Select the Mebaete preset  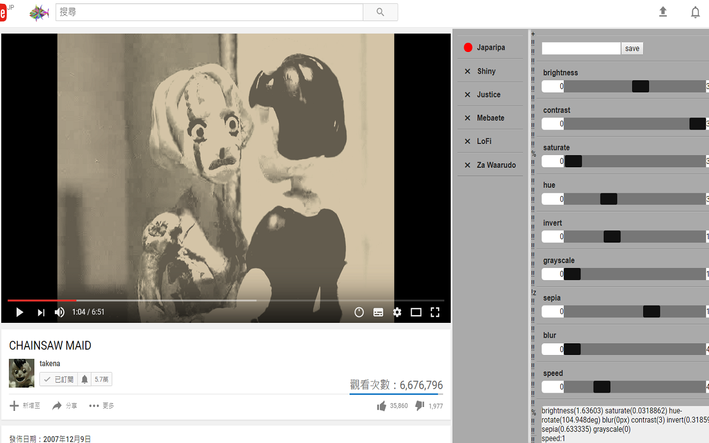click(491, 118)
